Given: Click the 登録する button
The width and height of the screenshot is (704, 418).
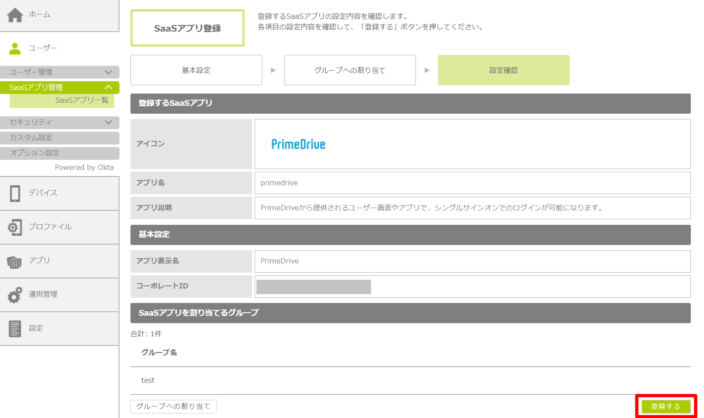Looking at the screenshot, I should coord(666,407).
